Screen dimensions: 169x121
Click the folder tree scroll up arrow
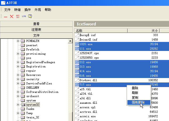pos(70,41)
